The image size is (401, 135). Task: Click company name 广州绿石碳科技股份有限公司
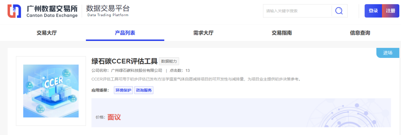(x=137, y=70)
